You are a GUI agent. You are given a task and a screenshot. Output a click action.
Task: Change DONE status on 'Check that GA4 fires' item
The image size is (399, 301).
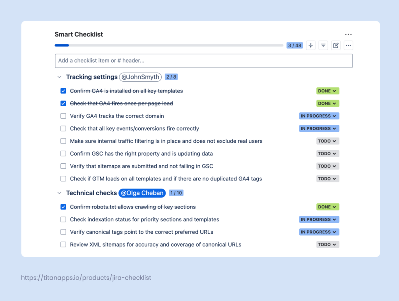327,103
